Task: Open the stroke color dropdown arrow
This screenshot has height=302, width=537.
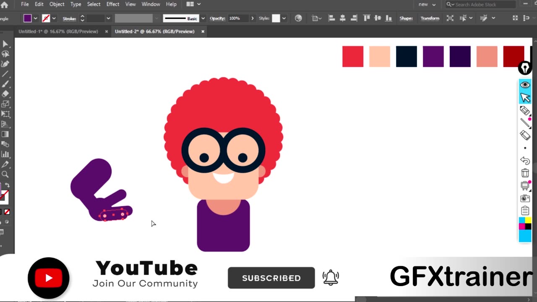Action: point(54,18)
